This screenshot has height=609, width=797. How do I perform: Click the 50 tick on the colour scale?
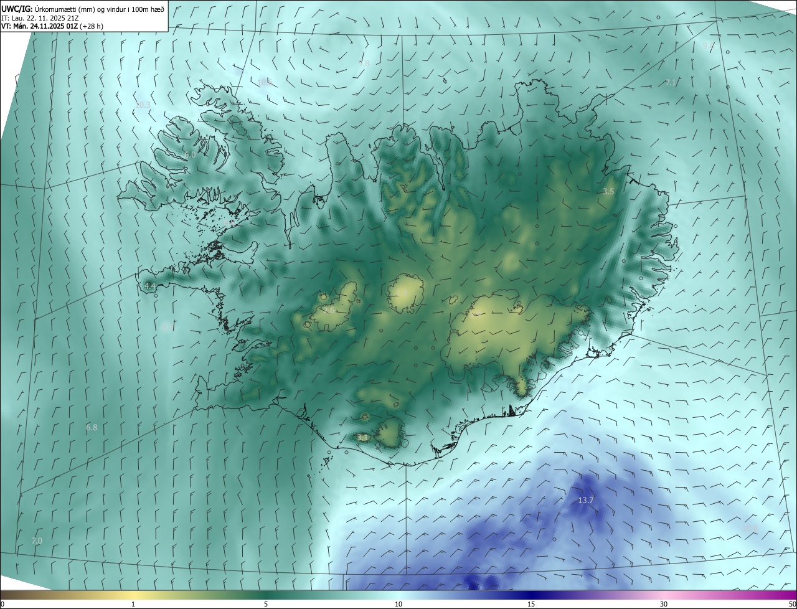coord(792,604)
